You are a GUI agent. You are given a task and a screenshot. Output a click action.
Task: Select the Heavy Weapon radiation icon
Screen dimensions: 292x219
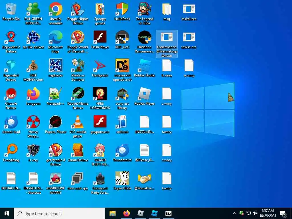pyautogui.click(x=33, y=122)
